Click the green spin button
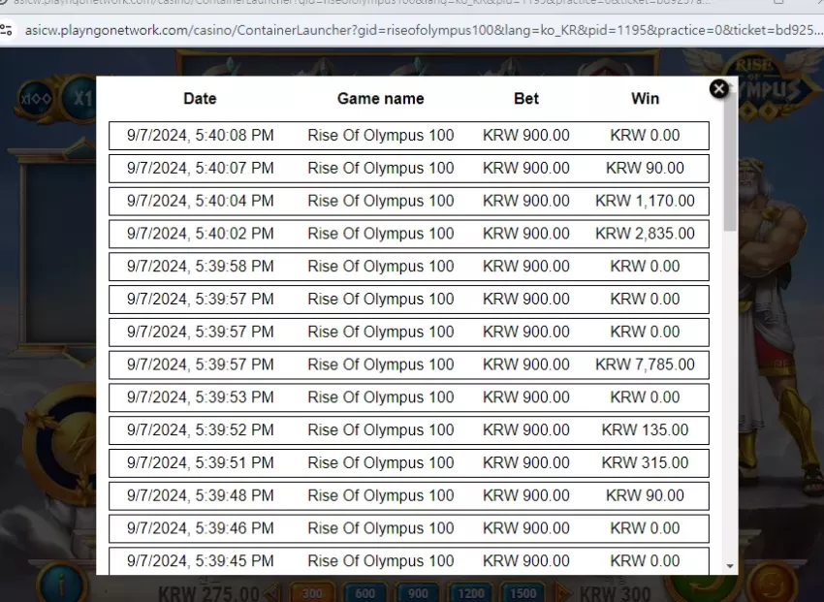Screen dimensions: 824x602 [704, 587]
